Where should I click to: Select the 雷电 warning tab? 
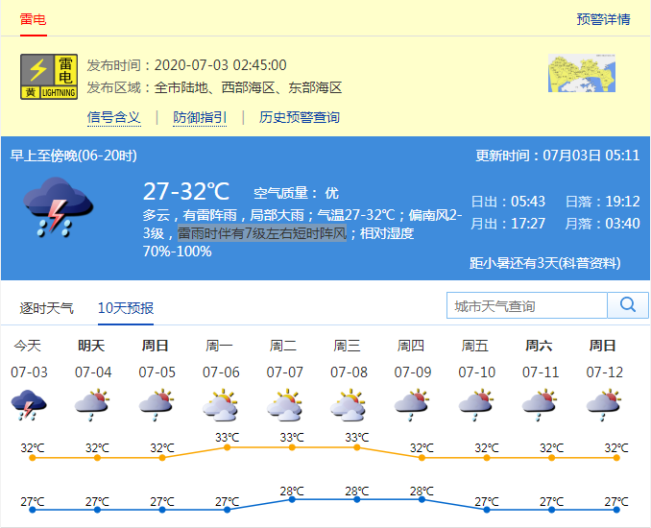point(34,19)
